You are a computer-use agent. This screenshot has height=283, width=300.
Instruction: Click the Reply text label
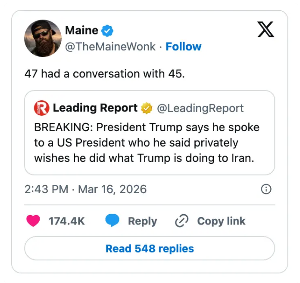[142, 221]
